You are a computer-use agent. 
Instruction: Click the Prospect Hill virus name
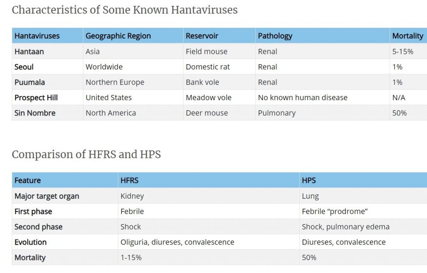click(36, 98)
